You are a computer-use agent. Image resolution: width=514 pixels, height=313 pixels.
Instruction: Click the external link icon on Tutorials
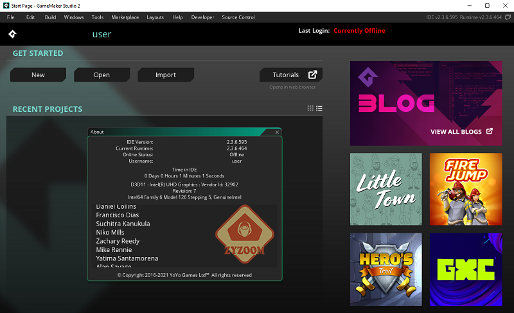[x=313, y=75]
